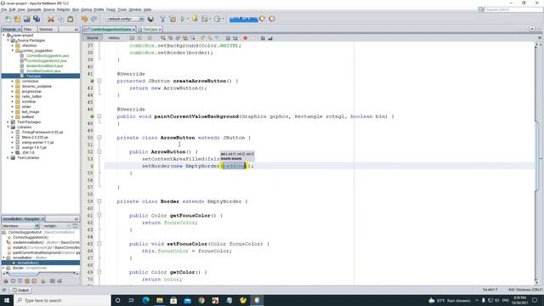Switch to the Files tab

click(x=28, y=29)
